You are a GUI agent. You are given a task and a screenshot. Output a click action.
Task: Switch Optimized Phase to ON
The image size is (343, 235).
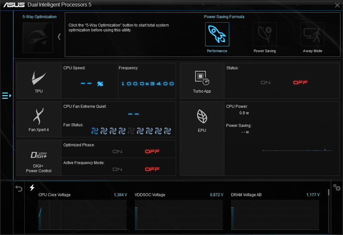(117, 151)
